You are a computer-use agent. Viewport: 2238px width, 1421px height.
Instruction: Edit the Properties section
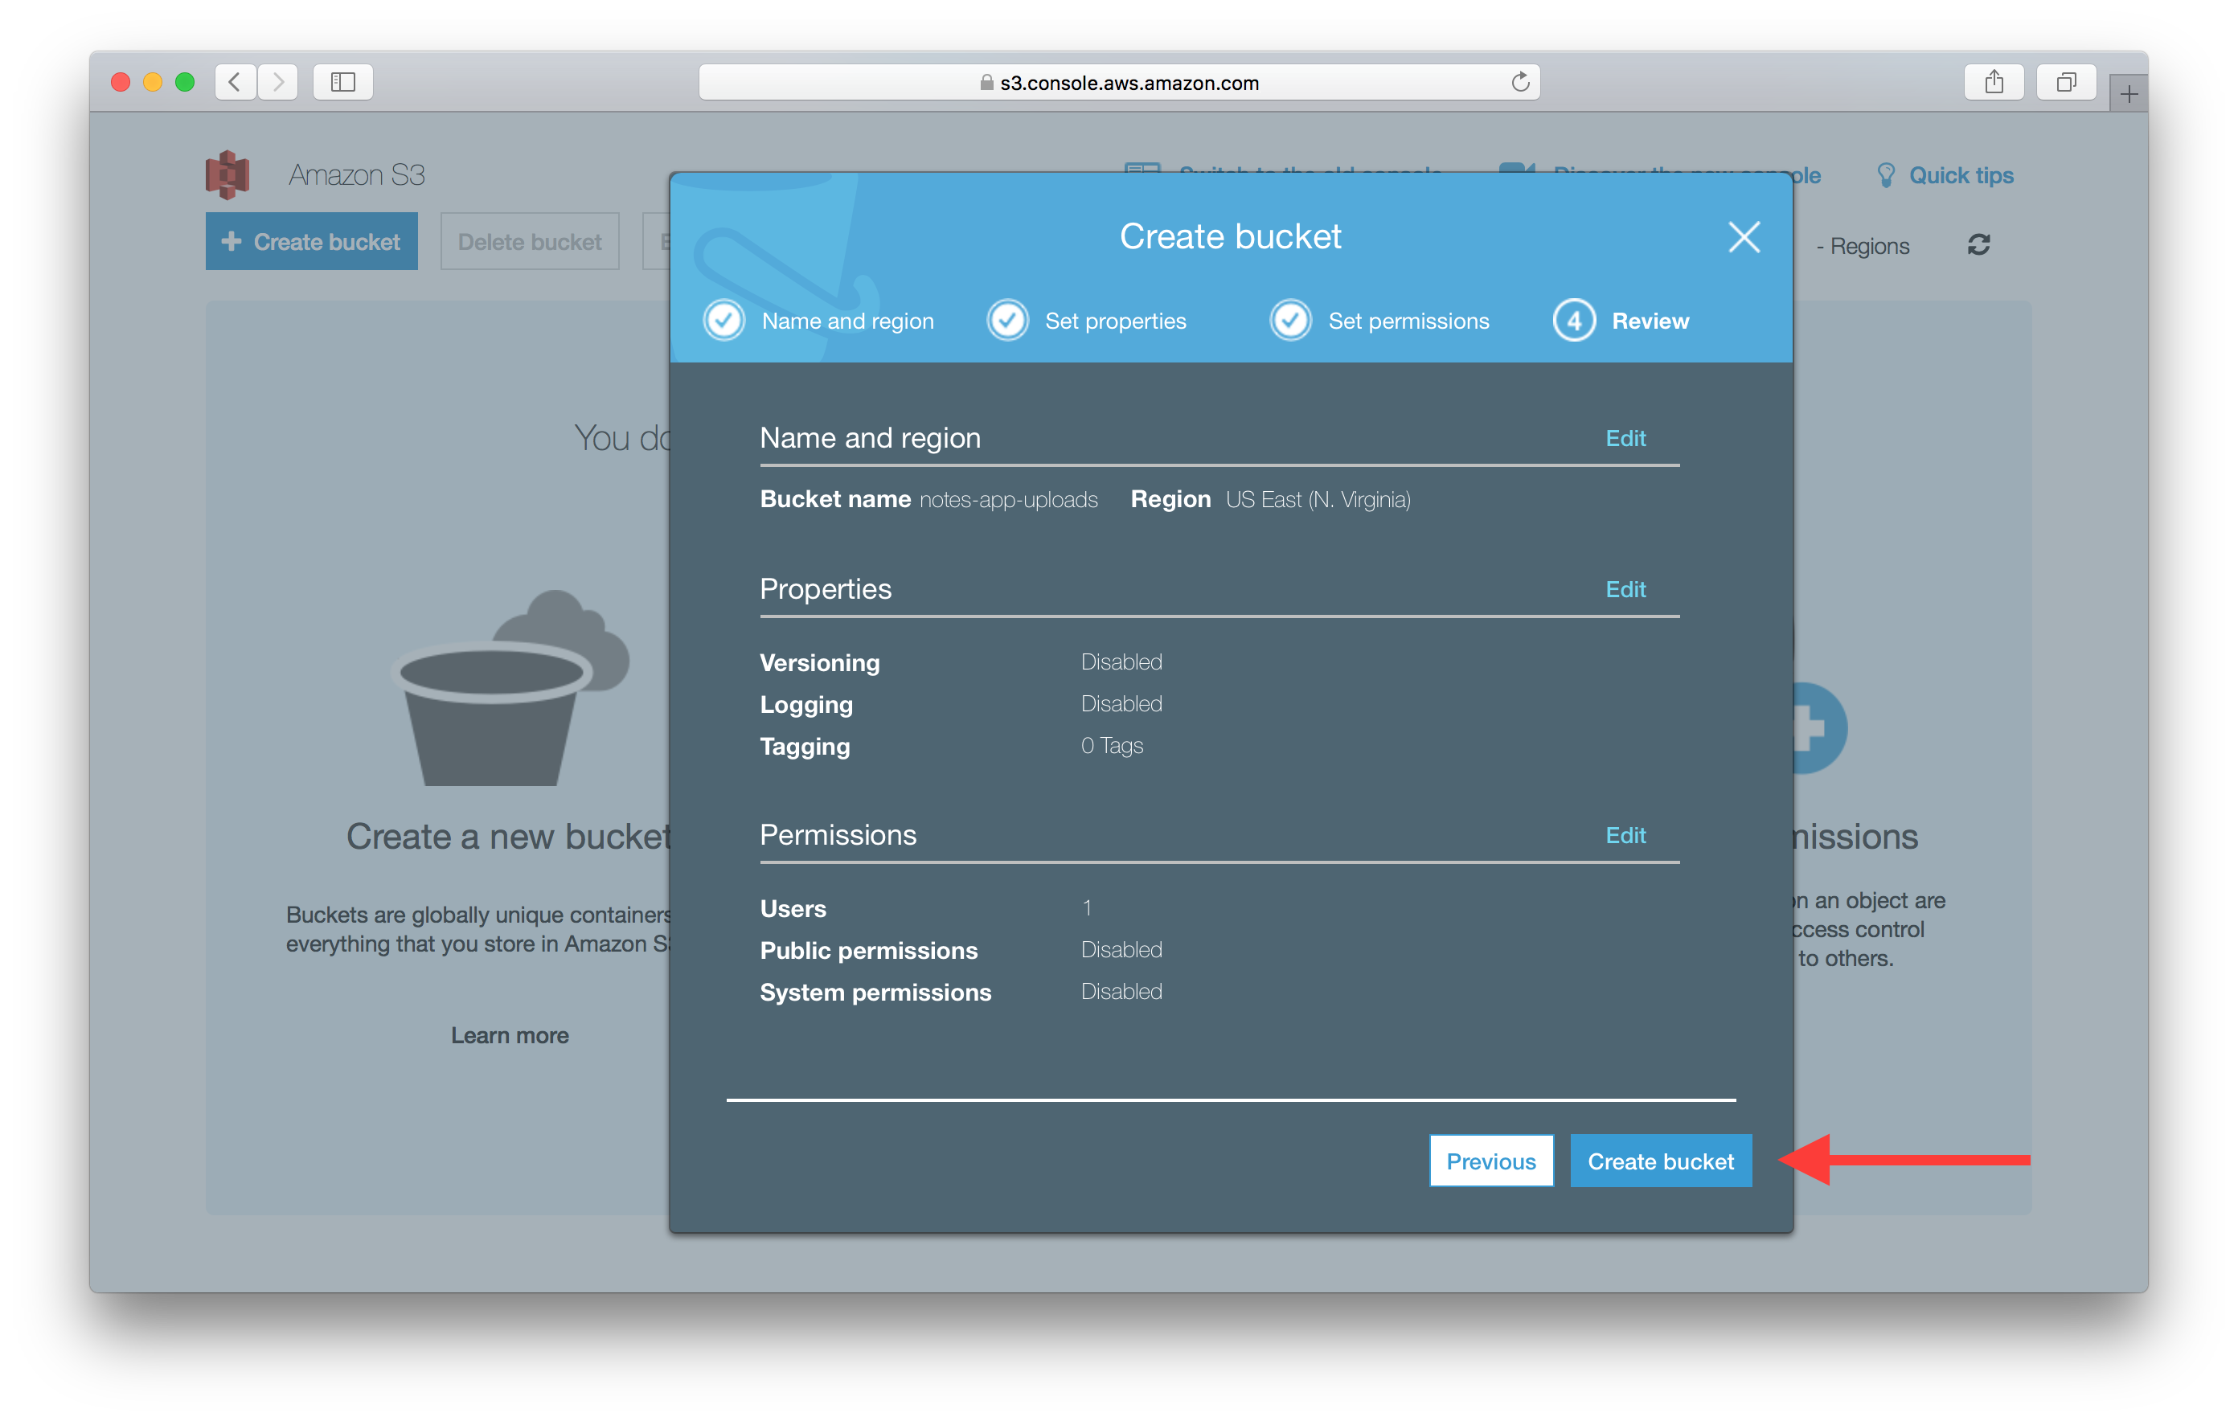pos(1625,589)
